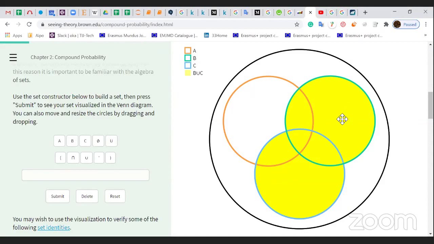Close the current Seeing Theory tab
This screenshot has height=244, width=434.
(x=310, y=13)
